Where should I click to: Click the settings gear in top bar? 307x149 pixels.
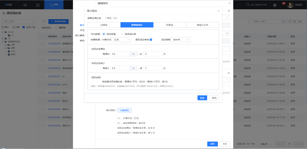point(275,5)
